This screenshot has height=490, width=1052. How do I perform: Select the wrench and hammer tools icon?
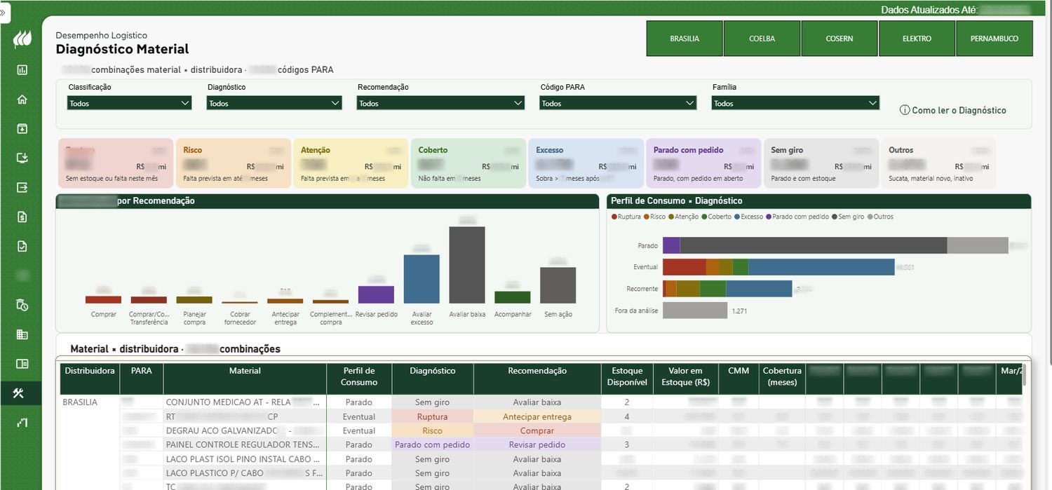click(x=19, y=393)
